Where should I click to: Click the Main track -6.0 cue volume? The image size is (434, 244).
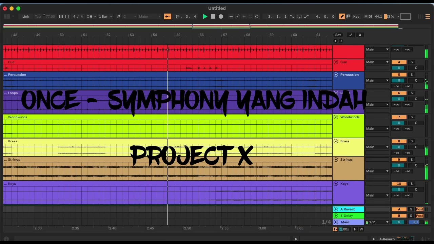tap(416, 222)
